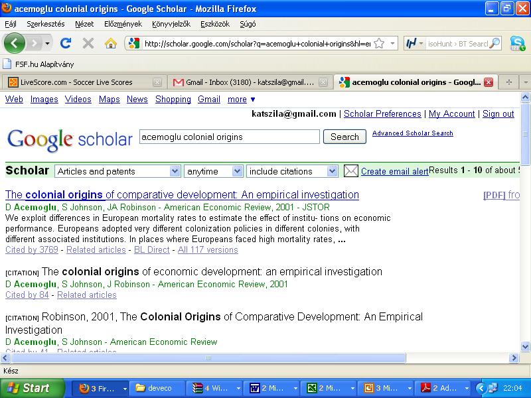The height and width of the screenshot is (398, 531).
Task: Close the Google Scholar tab
Action: click(x=489, y=82)
